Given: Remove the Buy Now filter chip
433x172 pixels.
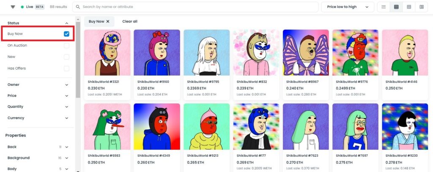Looking at the screenshot, I should pyautogui.click(x=108, y=22).
